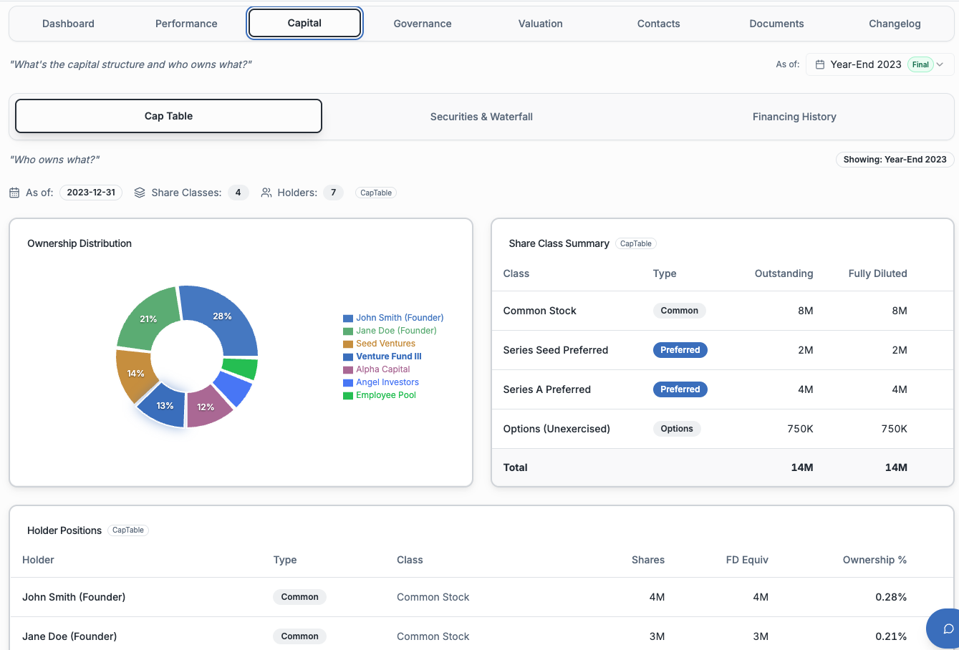959x650 pixels.
Task: Select the Cap Table sub-tab
Action: pyautogui.click(x=168, y=116)
